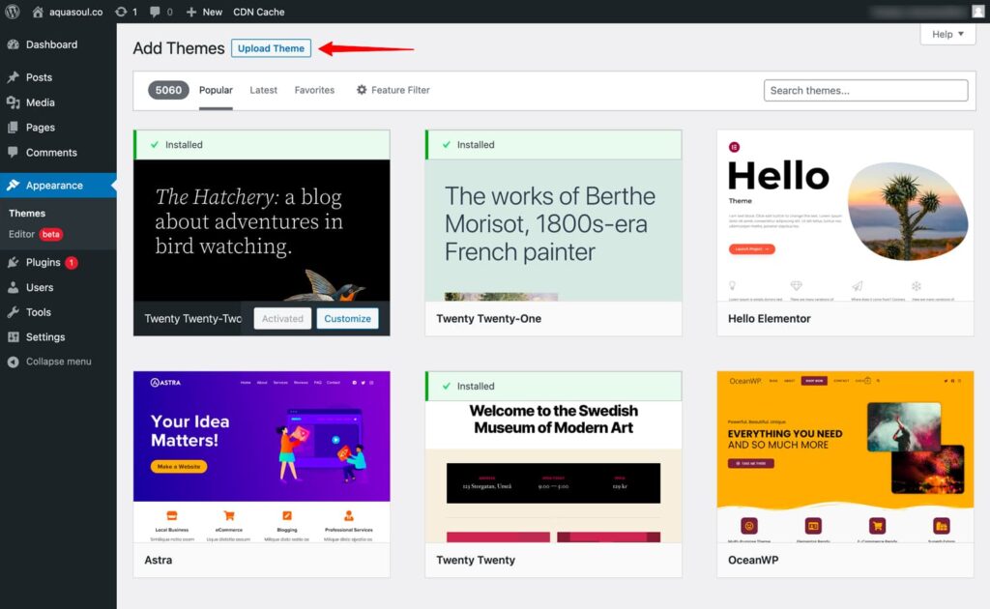The image size is (990, 609).
Task: Expand the Help dropdown tab
Action: pyautogui.click(x=947, y=34)
